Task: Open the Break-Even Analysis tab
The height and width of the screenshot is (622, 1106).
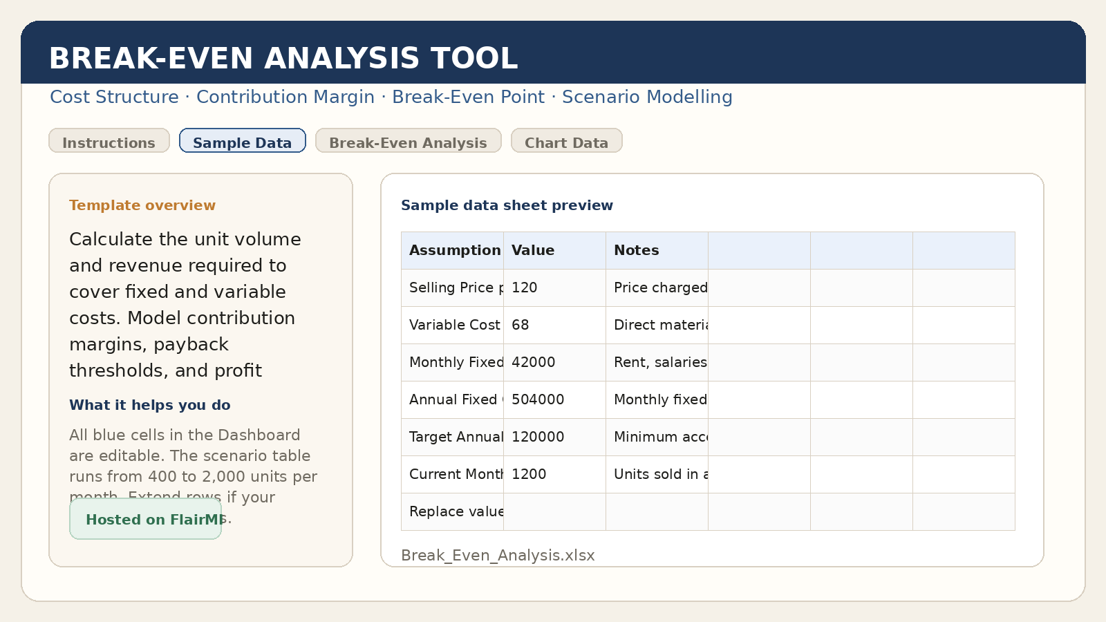Action: (408, 142)
